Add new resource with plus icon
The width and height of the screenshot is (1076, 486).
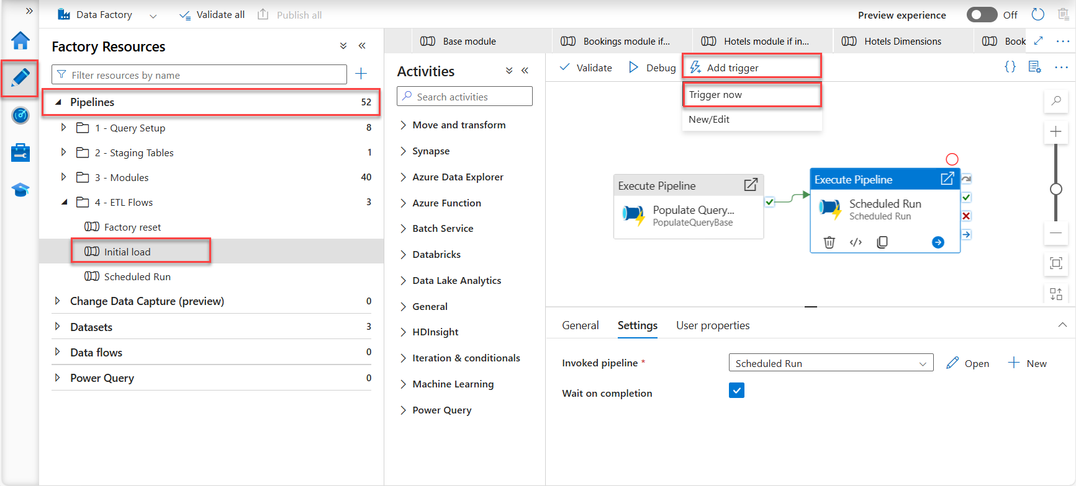pyautogui.click(x=361, y=74)
